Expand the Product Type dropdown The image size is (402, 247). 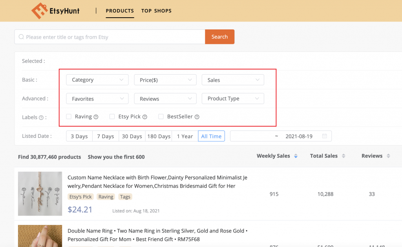click(x=233, y=99)
